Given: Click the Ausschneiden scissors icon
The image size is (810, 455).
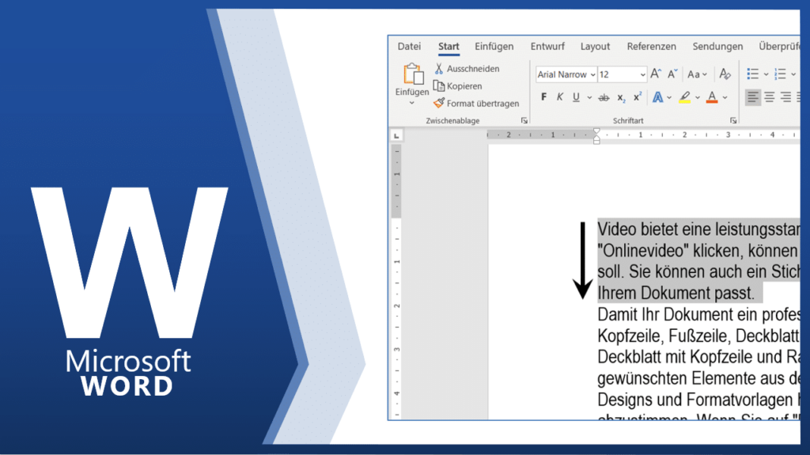Looking at the screenshot, I should 439,69.
